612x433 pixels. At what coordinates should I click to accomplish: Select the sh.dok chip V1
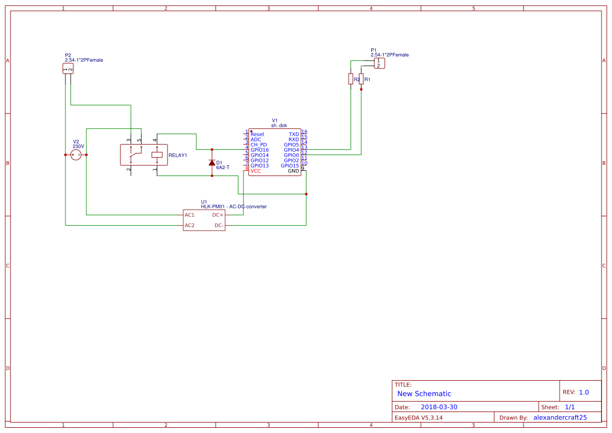click(275, 152)
